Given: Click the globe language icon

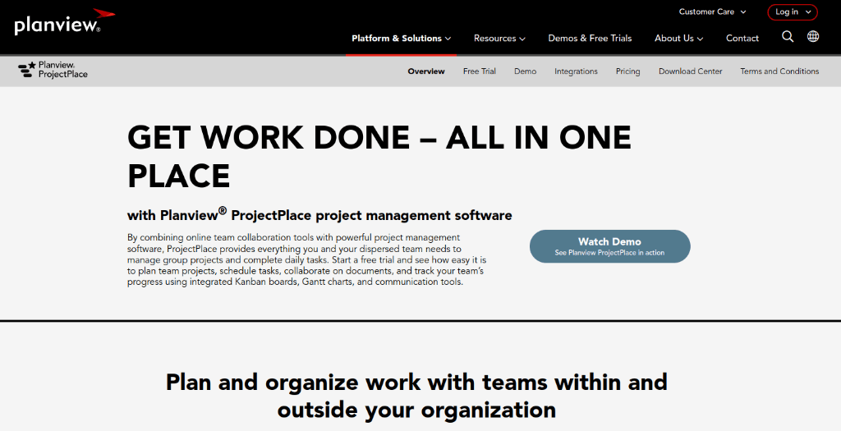Looking at the screenshot, I should tap(813, 36).
